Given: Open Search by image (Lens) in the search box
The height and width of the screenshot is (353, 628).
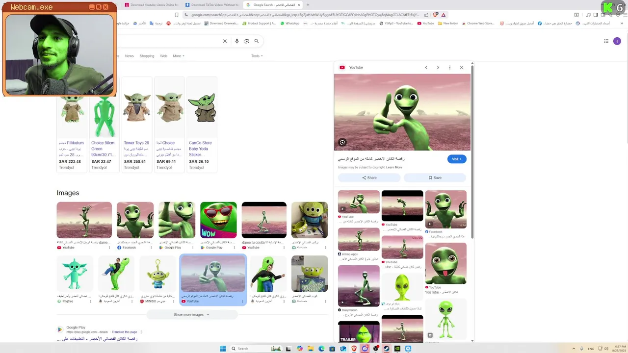Looking at the screenshot, I should pos(247,41).
